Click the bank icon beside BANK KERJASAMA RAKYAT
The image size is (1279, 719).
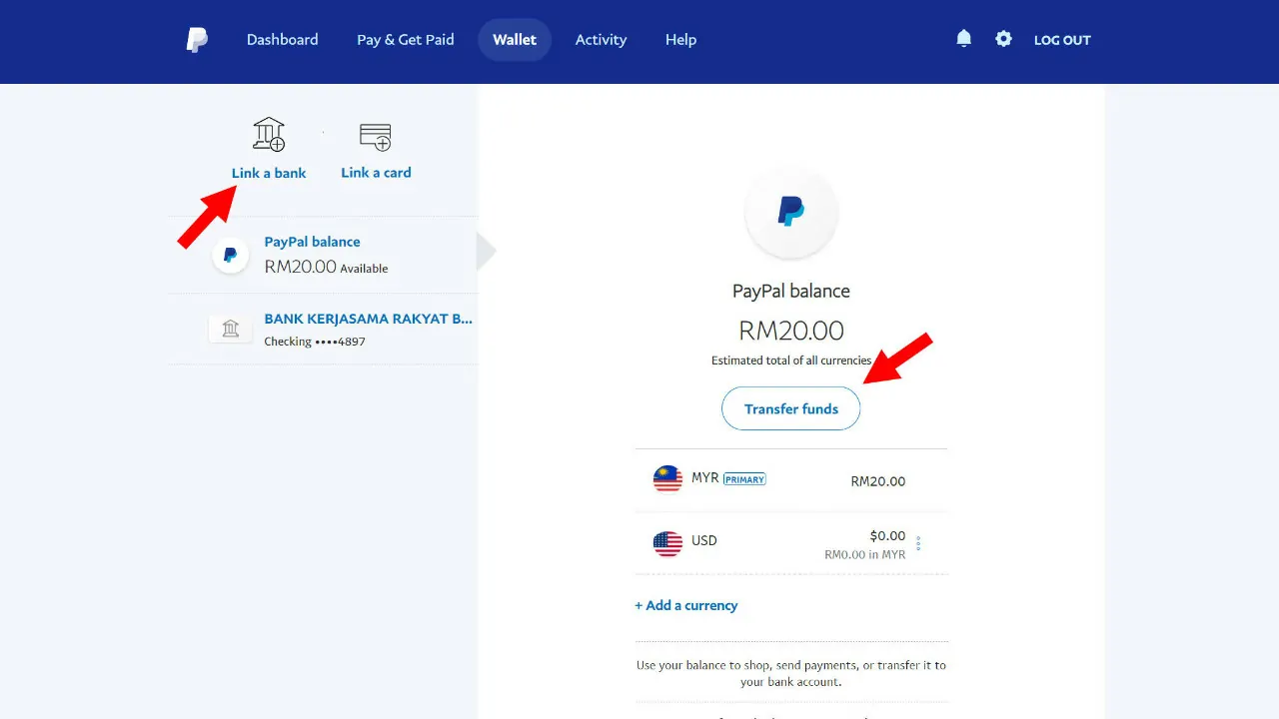(231, 328)
